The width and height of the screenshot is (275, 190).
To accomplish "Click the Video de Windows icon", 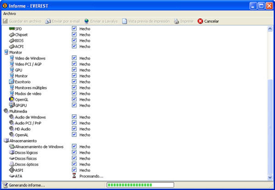I will (x=12, y=58).
